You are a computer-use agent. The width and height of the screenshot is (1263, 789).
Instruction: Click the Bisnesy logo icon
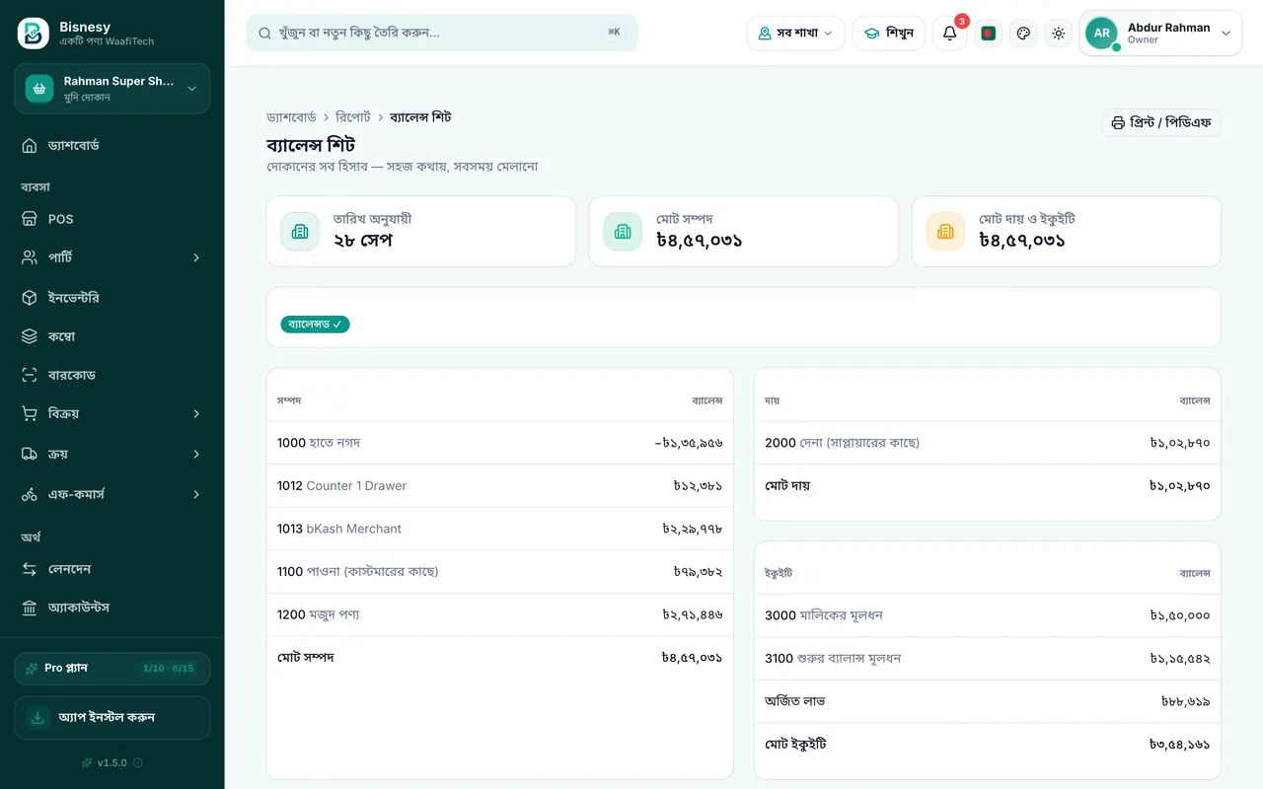coord(34,34)
